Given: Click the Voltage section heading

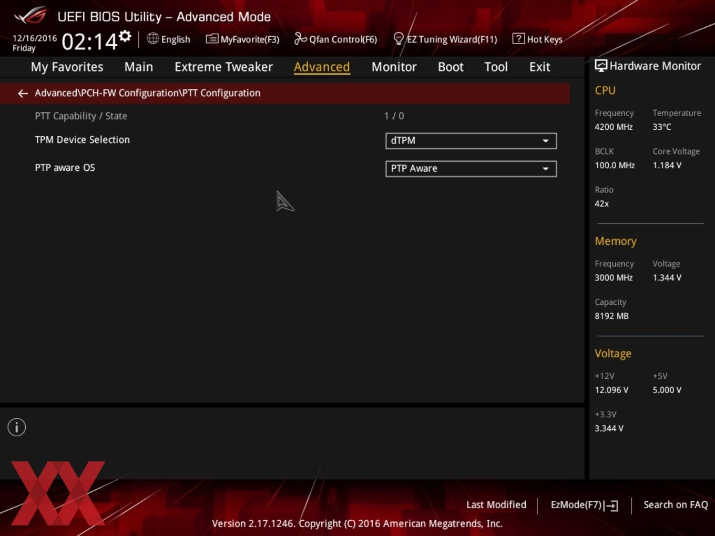Looking at the screenshot, I should 613,354.
